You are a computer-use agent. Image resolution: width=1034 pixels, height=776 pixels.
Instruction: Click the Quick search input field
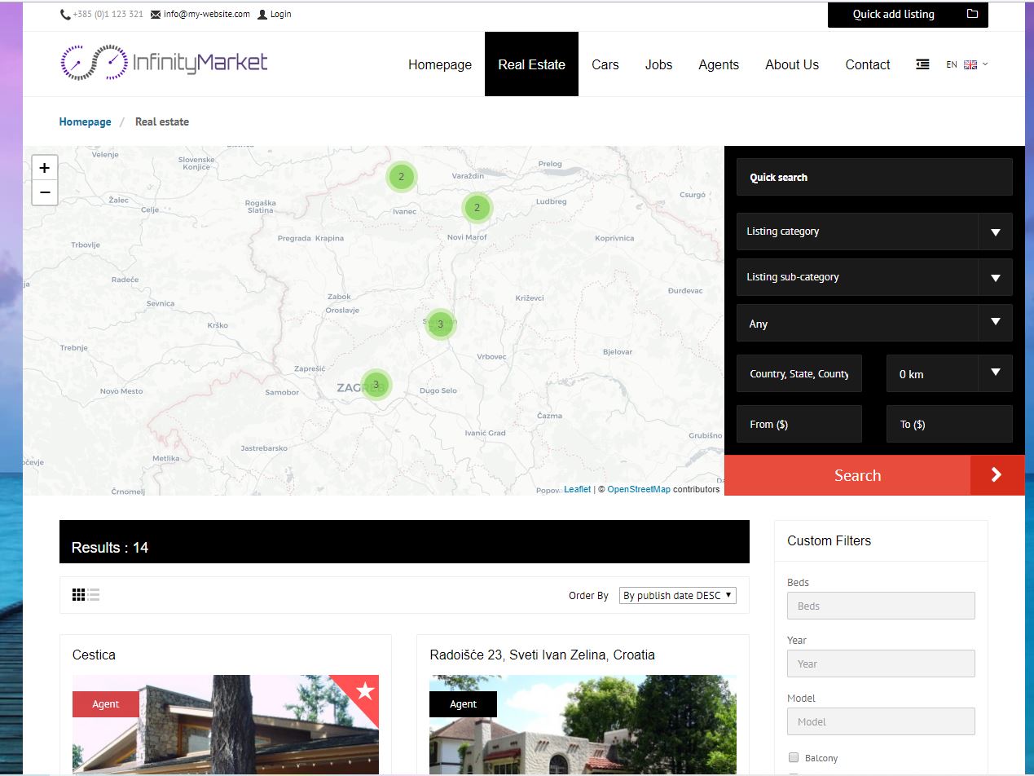click(x=873, y=178)
